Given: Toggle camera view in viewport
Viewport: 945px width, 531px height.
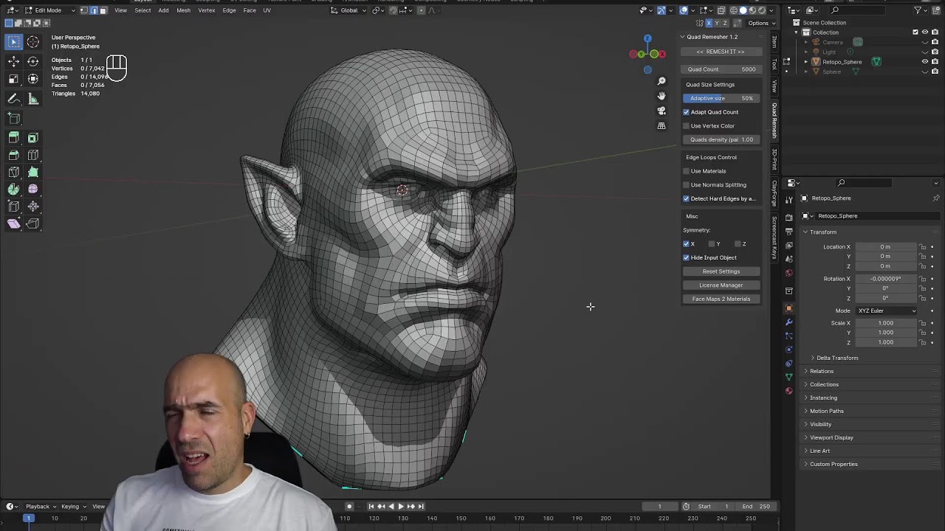Looking at the screenshot, I should pos(661,111).
